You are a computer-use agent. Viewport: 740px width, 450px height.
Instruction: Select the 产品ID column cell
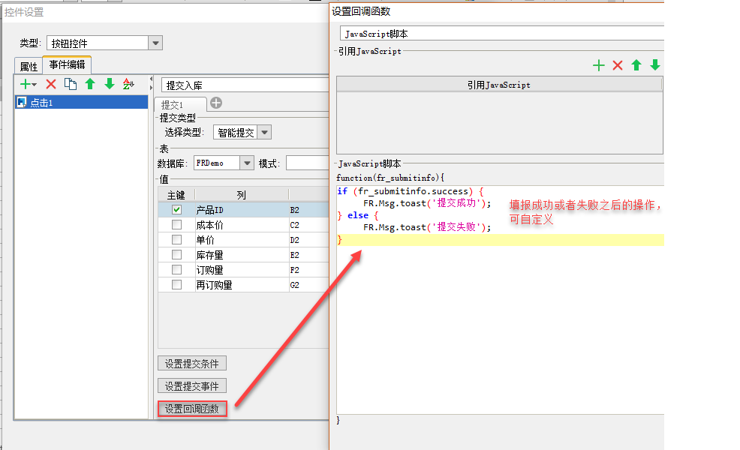coord(241,209)
